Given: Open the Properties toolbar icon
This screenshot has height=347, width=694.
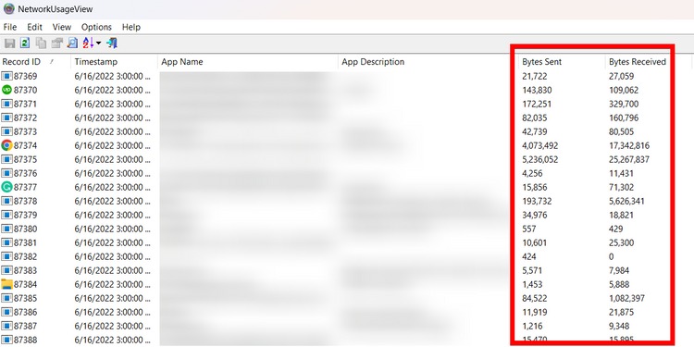Looking at the screenshot, I should pos(56,43).
